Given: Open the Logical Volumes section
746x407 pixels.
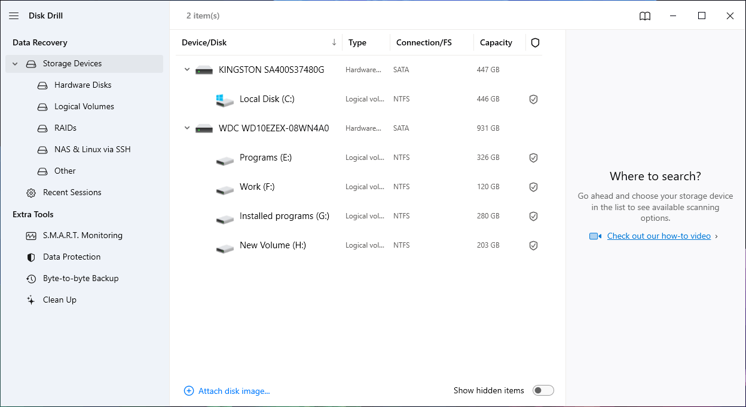Looking at the screenshot, I should click(84, 106).
